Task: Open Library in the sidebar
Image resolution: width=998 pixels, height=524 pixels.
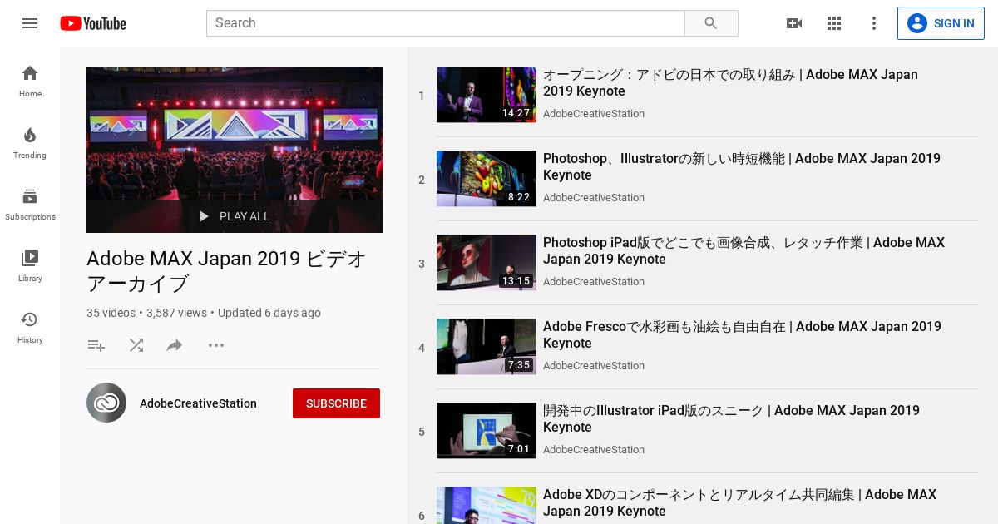Action: click(30, 266)
